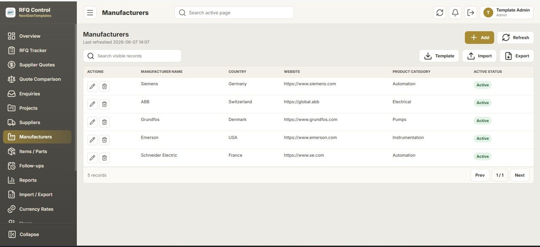
Task: Open Quote Comparison page
Action: [37, 79]
